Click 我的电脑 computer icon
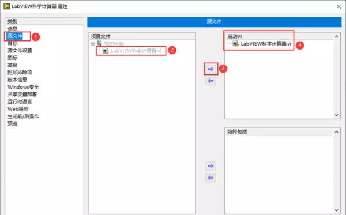This screenshot has height=215, width=346. (x=100, y=43)
